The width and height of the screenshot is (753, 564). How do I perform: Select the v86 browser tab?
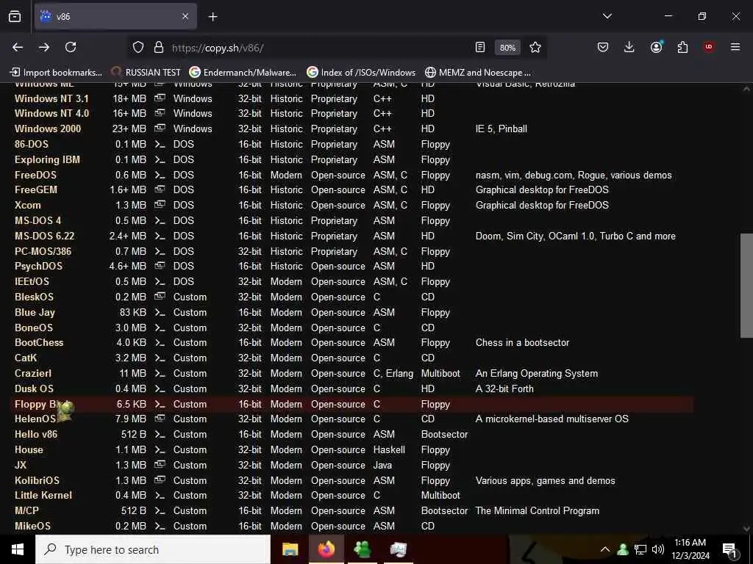click(x=115, y=17)
